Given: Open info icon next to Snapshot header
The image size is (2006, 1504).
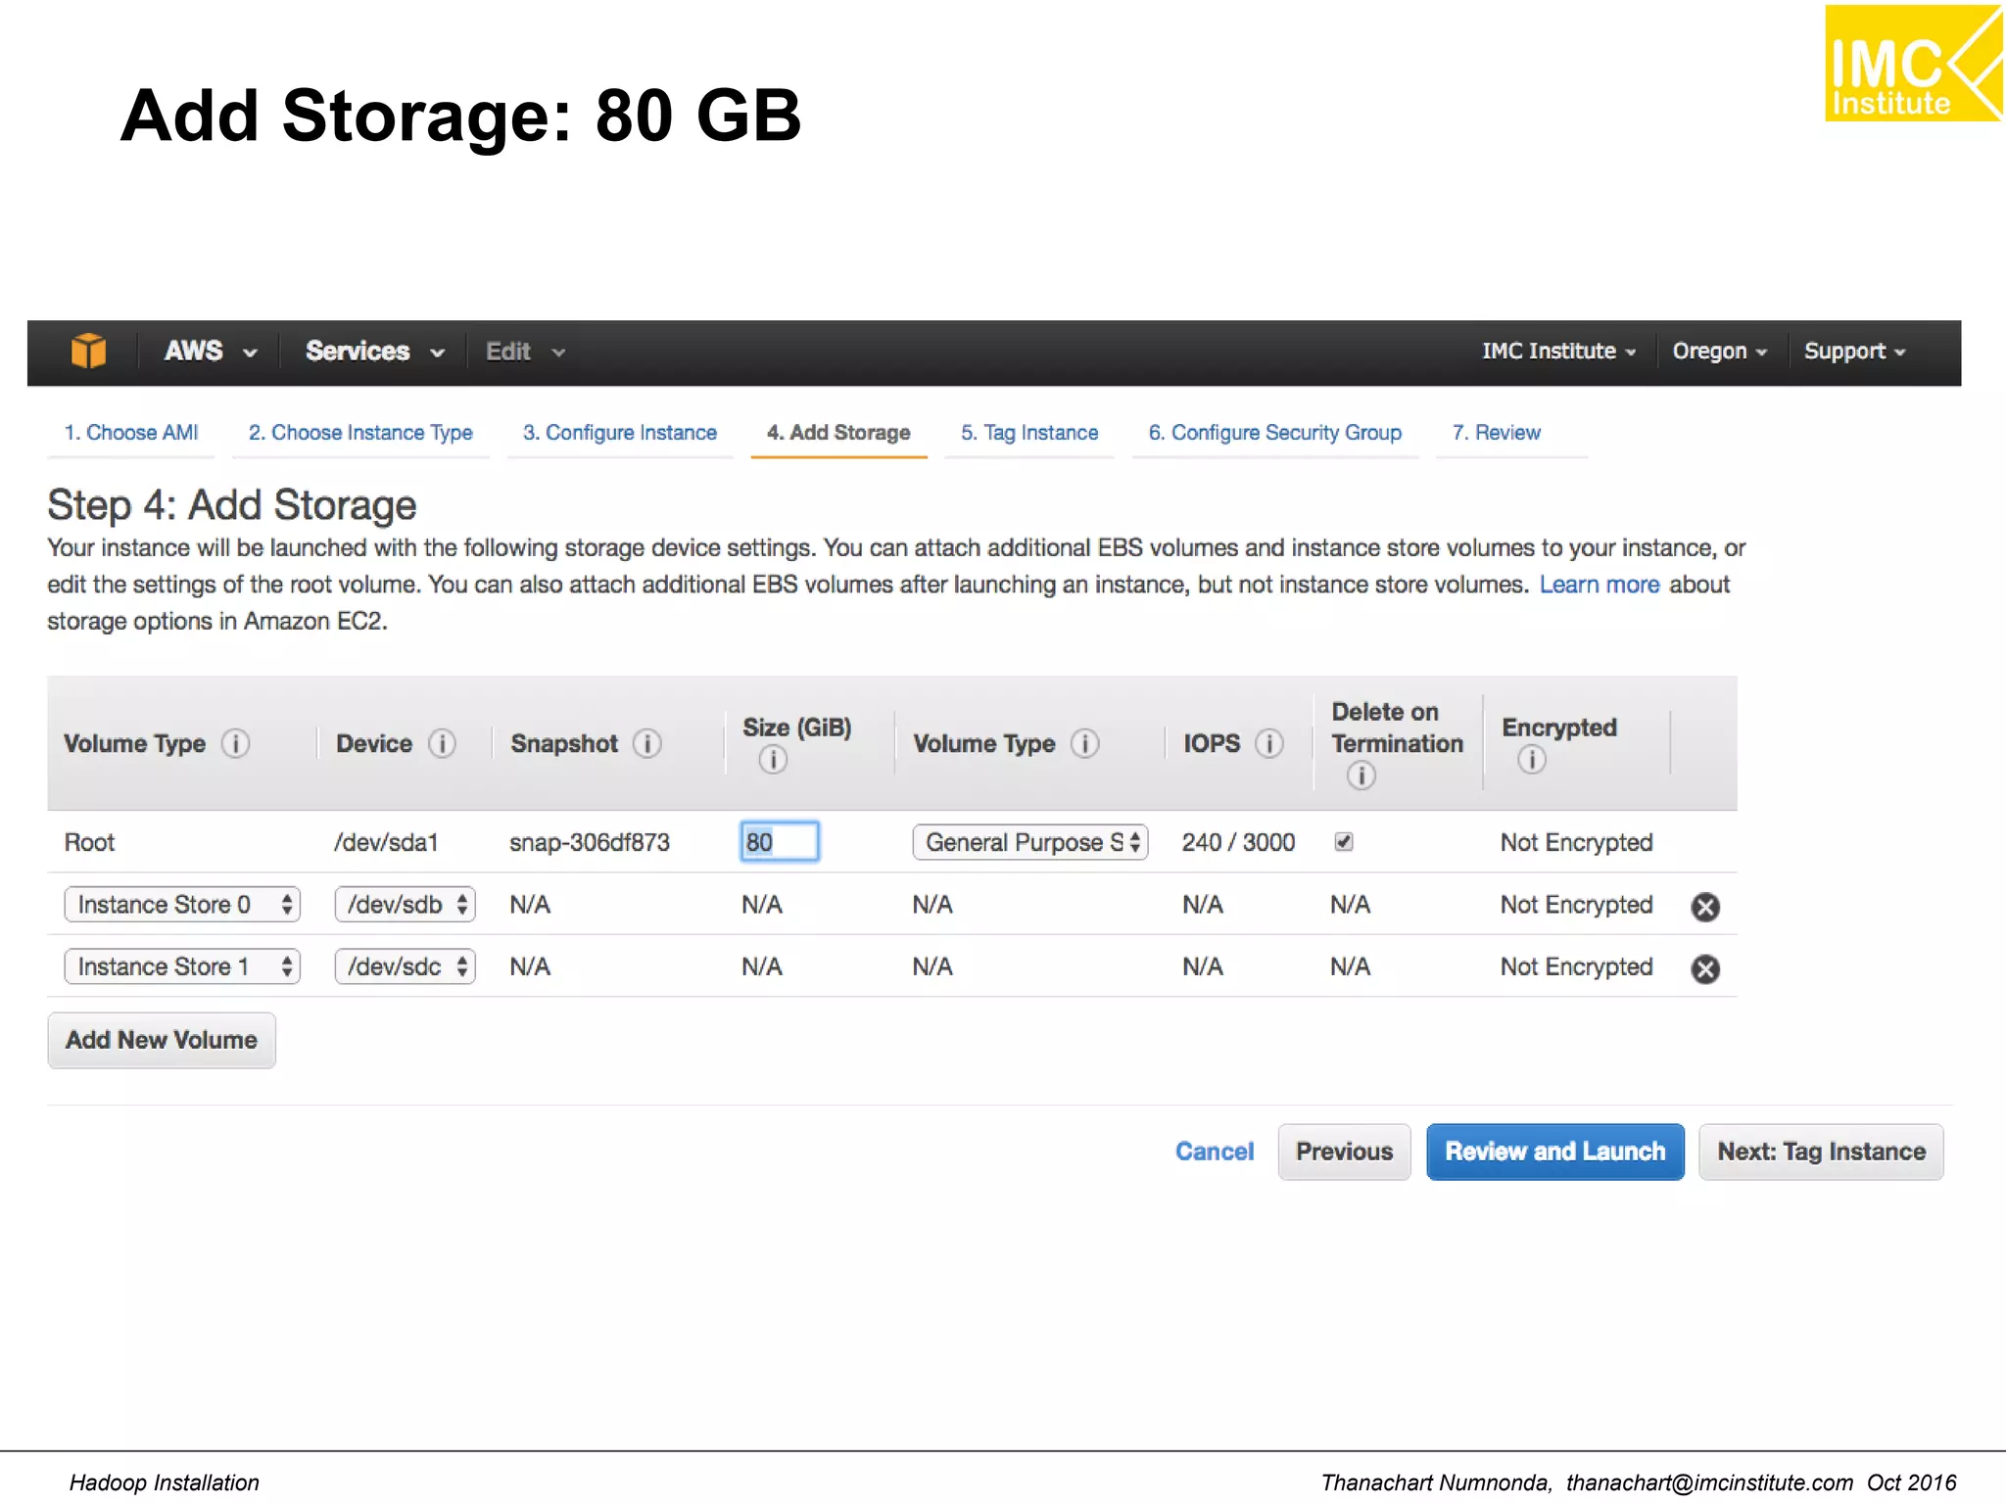Looking at the screenshot, I should (x=646, y=743).
